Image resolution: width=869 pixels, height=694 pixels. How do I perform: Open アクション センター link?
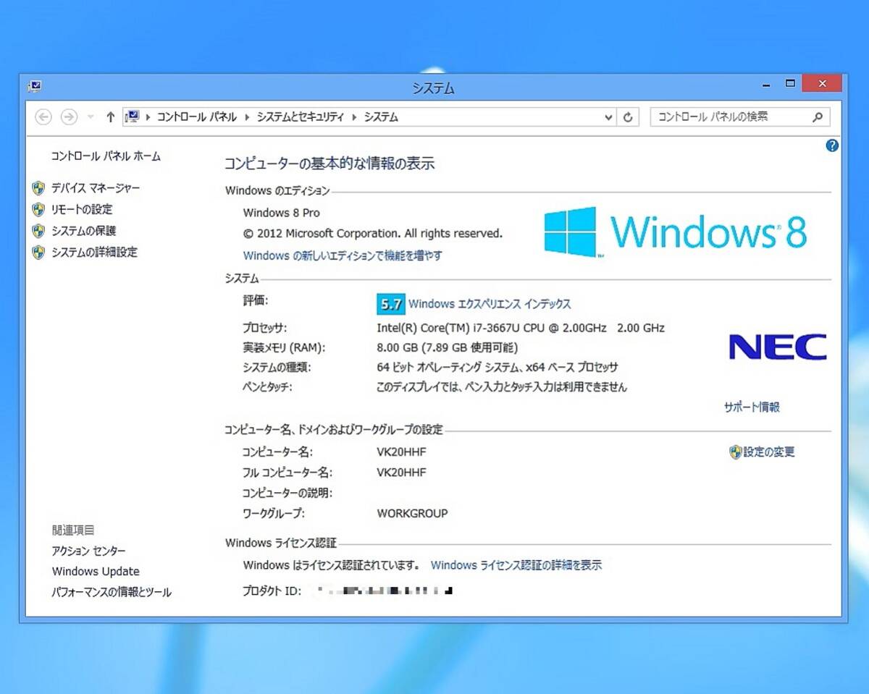(x=88, y=551)
